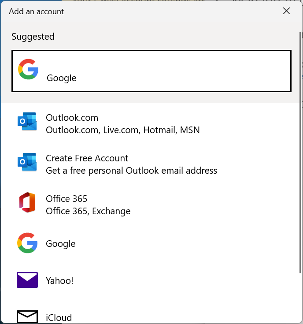Choose Office 365 account type
This screenshot has width=303, height=324.
pyautogui.click(x=151, y=205)
